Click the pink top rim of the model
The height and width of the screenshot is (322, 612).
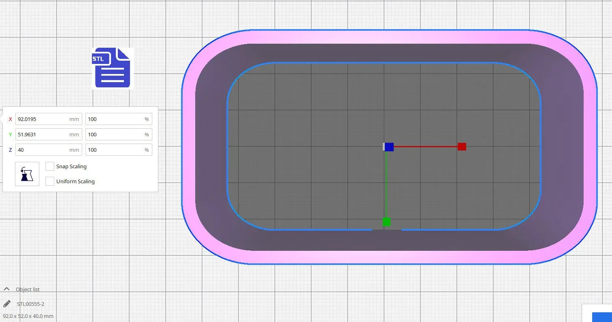[x=389, y=36]
